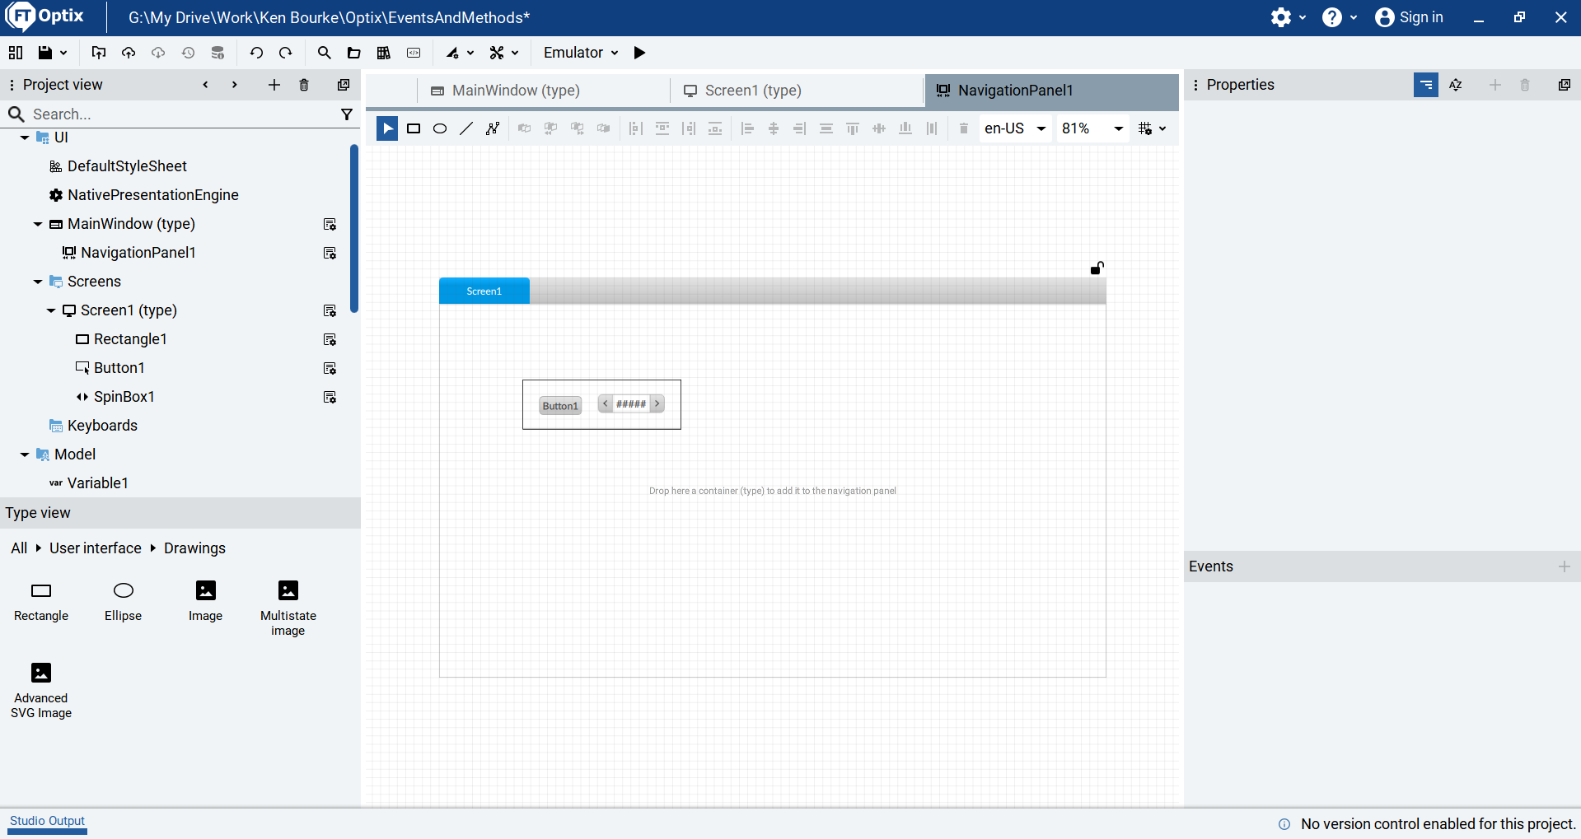
Task: Open the search magnifier in main toolbar
Action: [x=325, y=53]
